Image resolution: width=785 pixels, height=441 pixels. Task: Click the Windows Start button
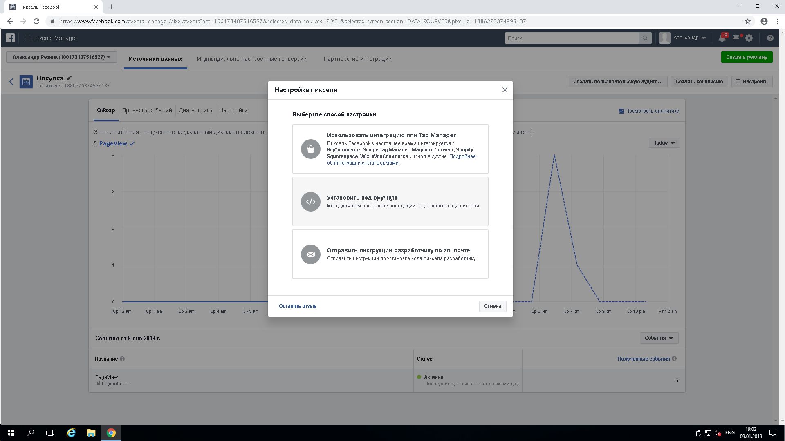click(11, 433)
